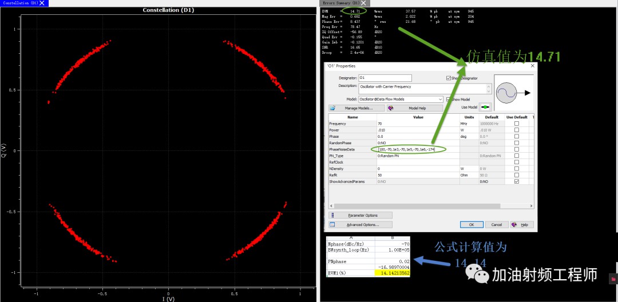
Task: Click the Use Model green connector icon
Action: click(485, 108)
